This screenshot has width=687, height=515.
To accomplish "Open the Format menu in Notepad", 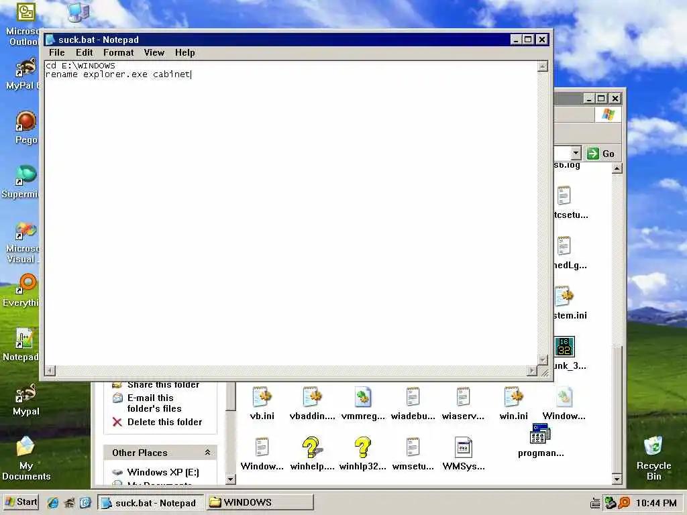I will (x=118, y=52).
